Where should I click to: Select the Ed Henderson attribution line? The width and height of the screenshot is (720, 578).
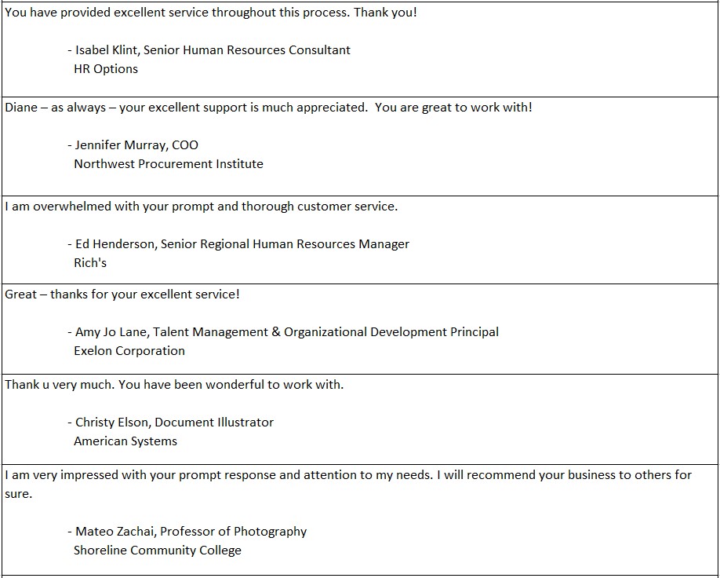[238, 243]
